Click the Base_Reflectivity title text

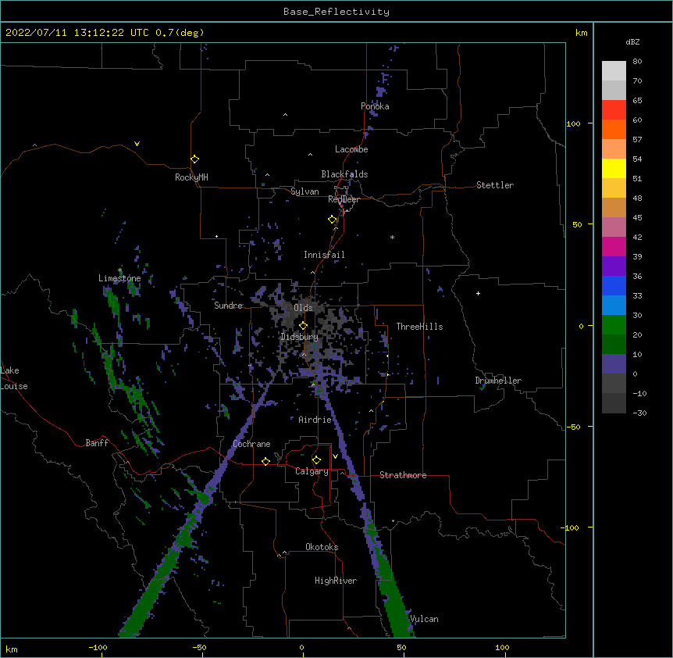(336, 12)
